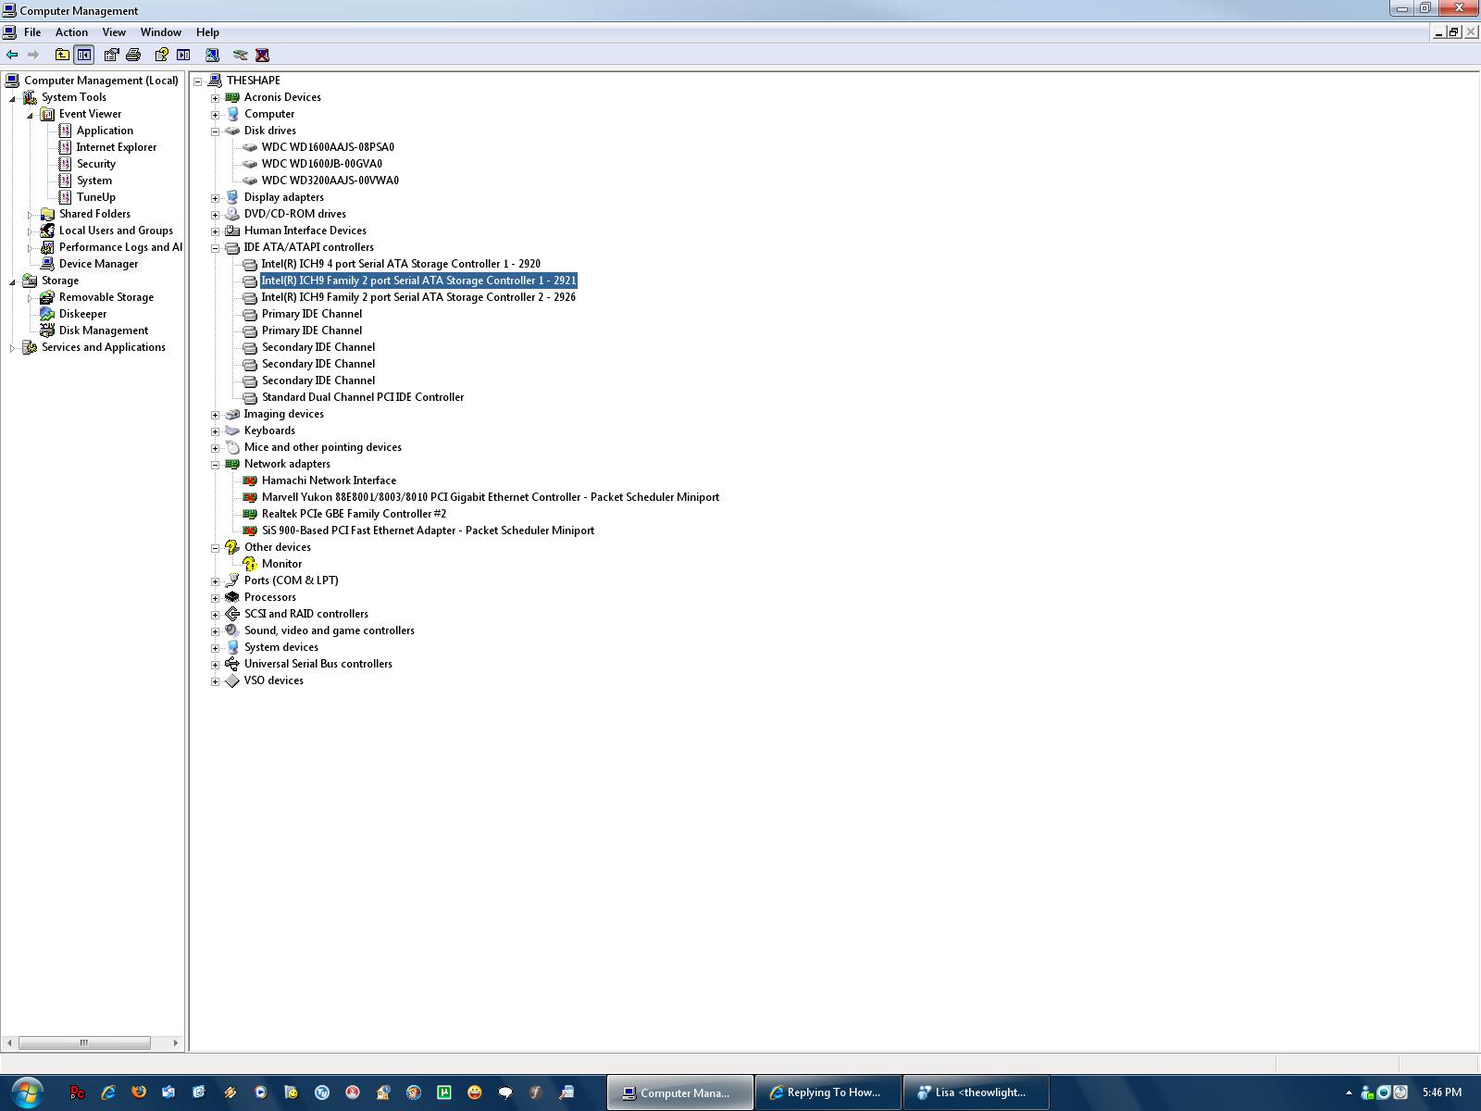The width and height of the screenshot is (1481, 1111).
Task: Click left pane scroll right arrow
Action: tap(176, 1042)
